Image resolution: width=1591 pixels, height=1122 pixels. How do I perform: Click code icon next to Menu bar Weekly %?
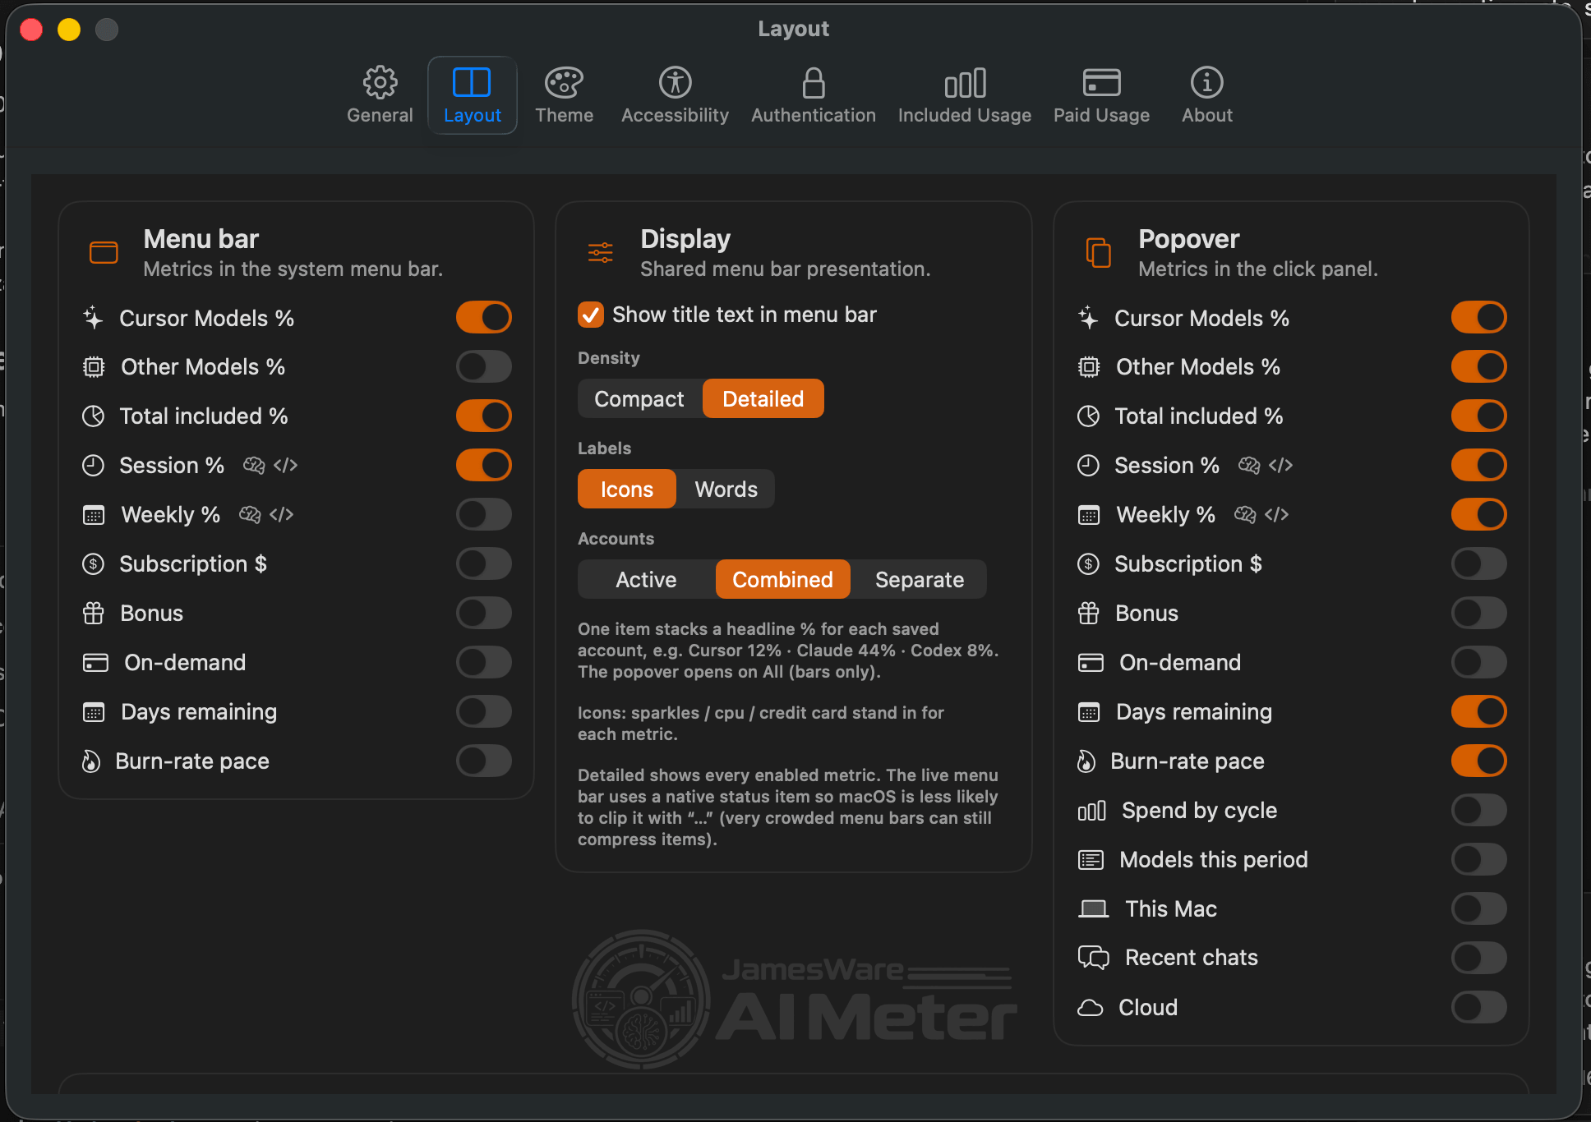281,515
